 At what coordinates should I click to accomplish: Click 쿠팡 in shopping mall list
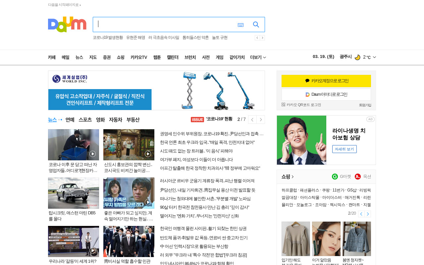(x=326, y=190)
